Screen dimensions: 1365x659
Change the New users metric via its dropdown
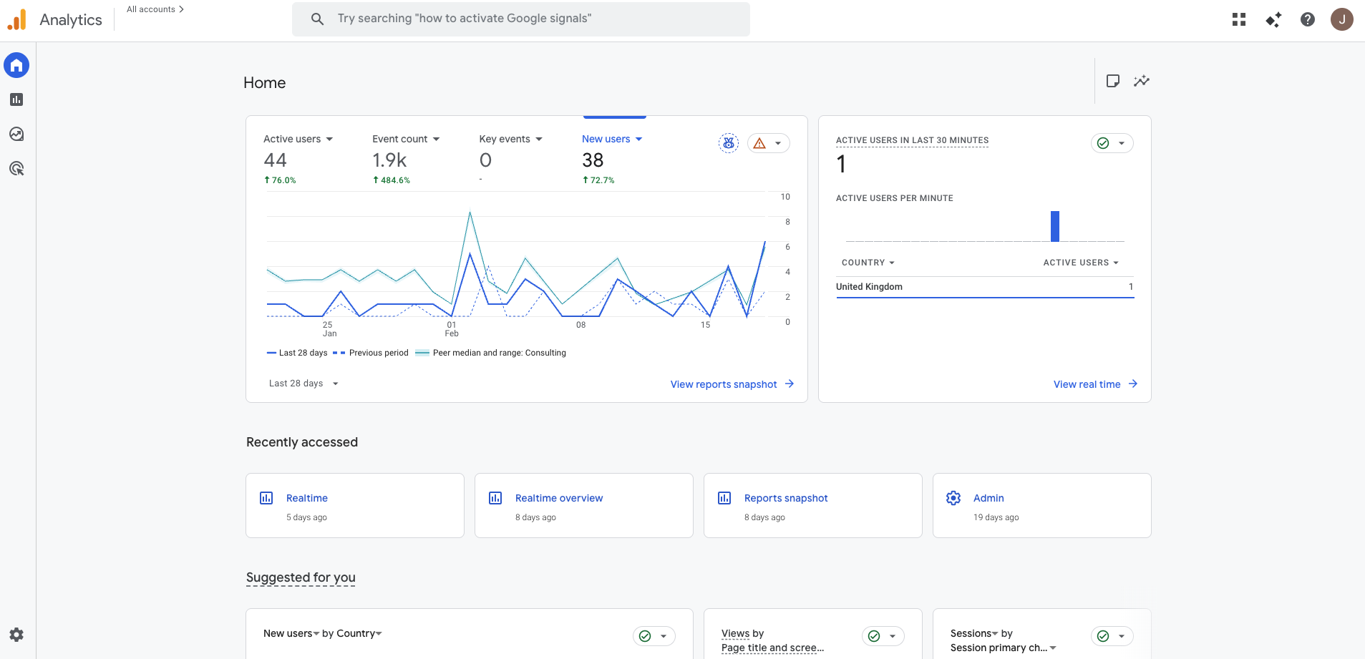tap(638, 139)
